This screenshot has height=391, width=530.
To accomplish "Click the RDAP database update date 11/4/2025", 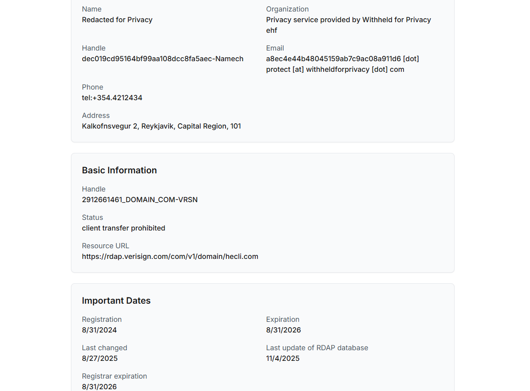I will click(x=283, y=358).
